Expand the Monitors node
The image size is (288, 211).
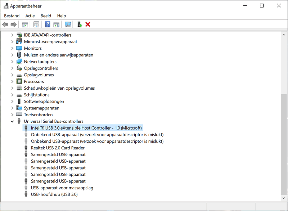point(12,48)
